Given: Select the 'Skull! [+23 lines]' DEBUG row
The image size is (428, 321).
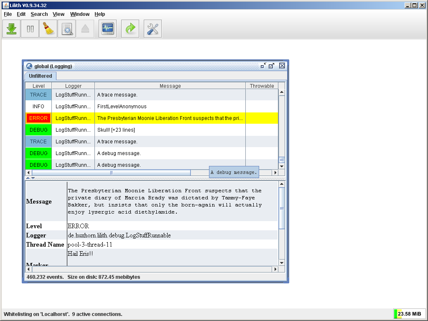Looking at the screenshot, I should [x=169, y=130].
